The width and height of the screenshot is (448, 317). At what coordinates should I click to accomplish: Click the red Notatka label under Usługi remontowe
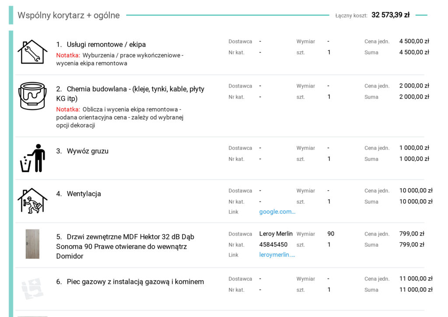pyautogui.click(x=68, y=56)
